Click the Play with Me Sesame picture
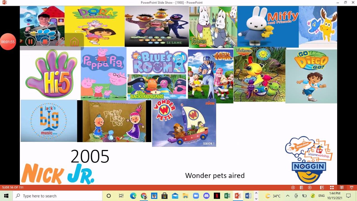Screen dimensions: 357x201 157,26
